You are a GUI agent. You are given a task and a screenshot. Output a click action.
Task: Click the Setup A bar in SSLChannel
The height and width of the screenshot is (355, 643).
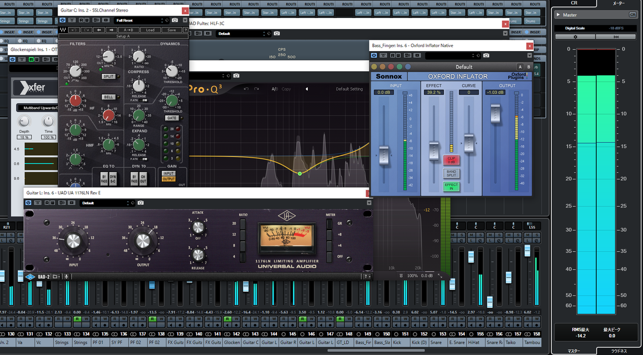coord(123,36)
